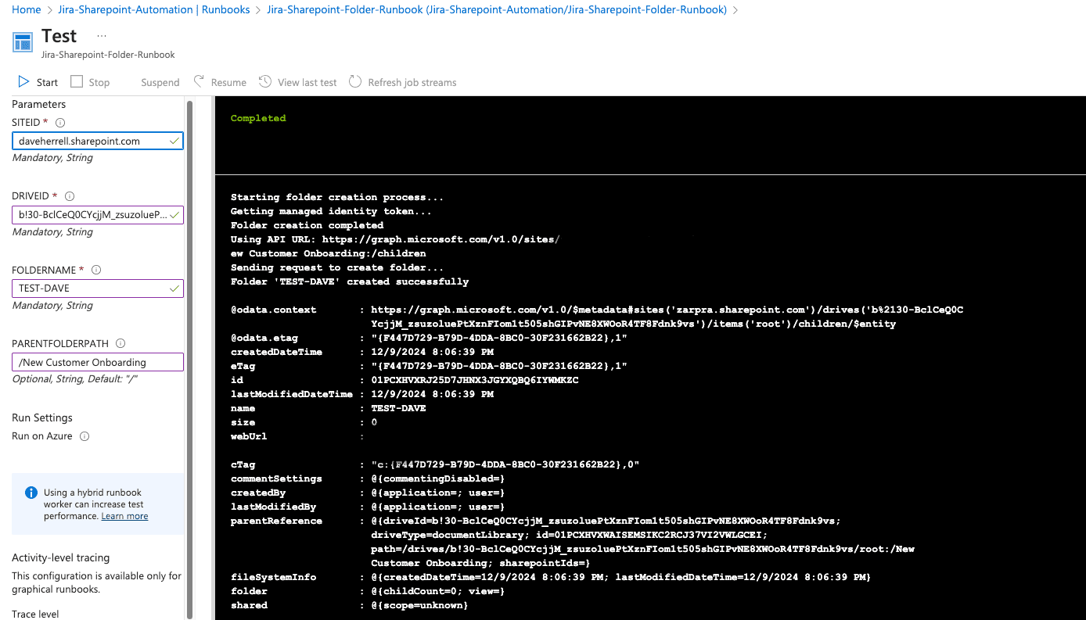
Task: Open the ellipsis menu next to Test
Action: coord(102,36)
